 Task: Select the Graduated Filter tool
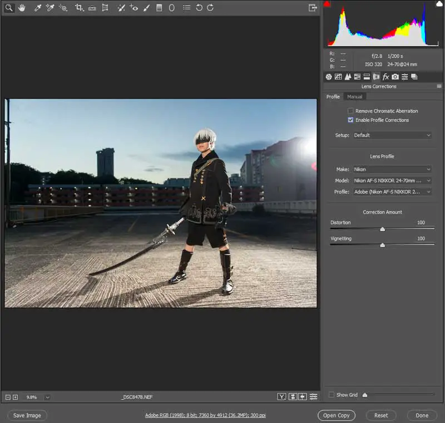[x=159, y=8]
